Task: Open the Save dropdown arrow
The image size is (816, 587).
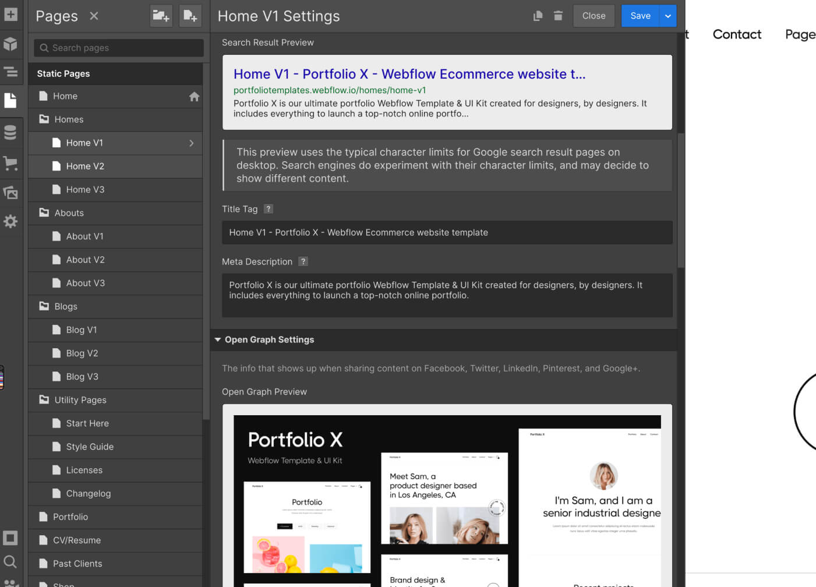Action: click(x=667, y=16)
